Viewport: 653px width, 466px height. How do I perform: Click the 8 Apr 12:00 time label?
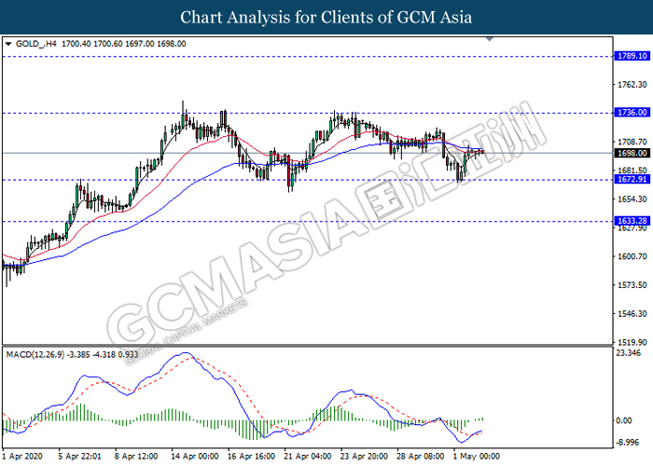(x=136, y=457)
